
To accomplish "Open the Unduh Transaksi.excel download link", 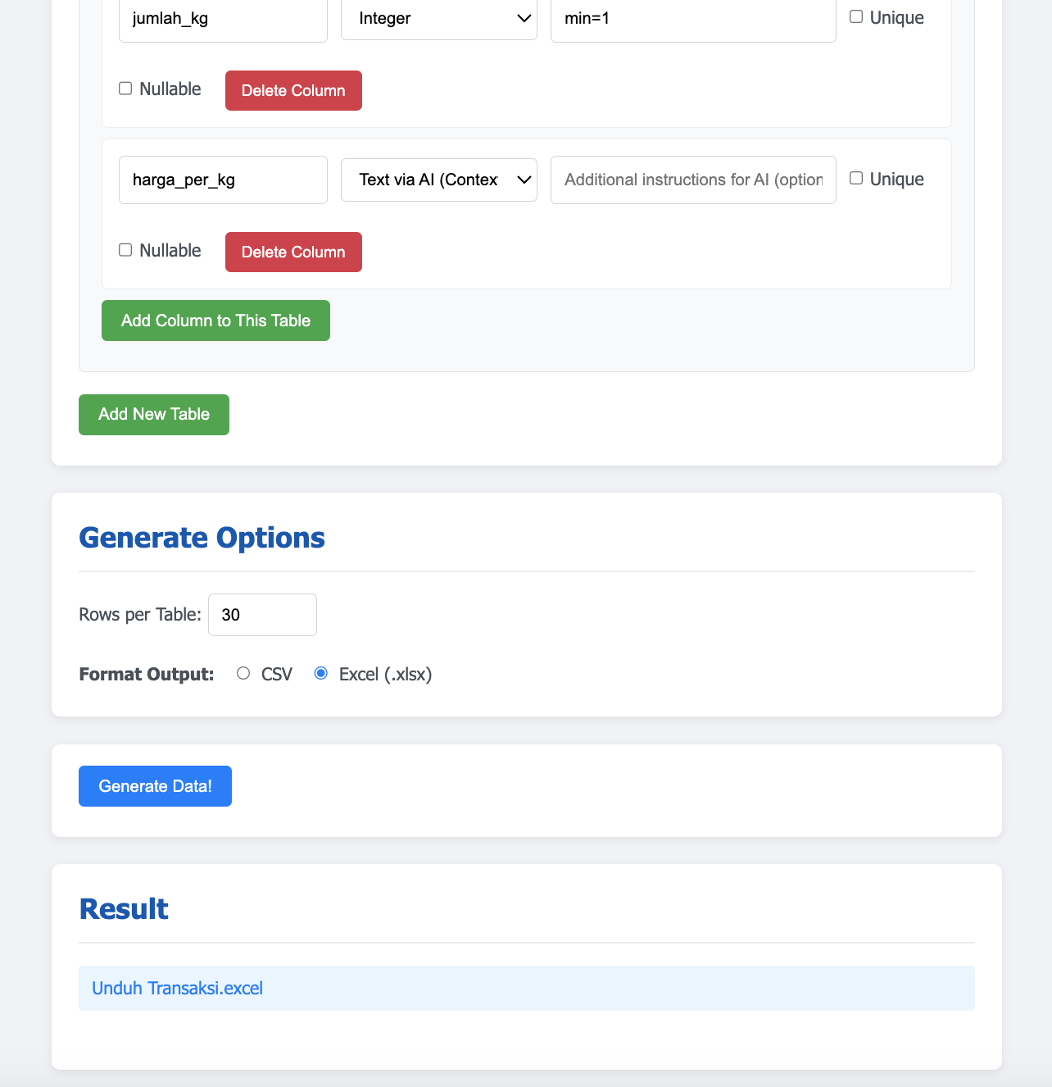I will 177,988.
